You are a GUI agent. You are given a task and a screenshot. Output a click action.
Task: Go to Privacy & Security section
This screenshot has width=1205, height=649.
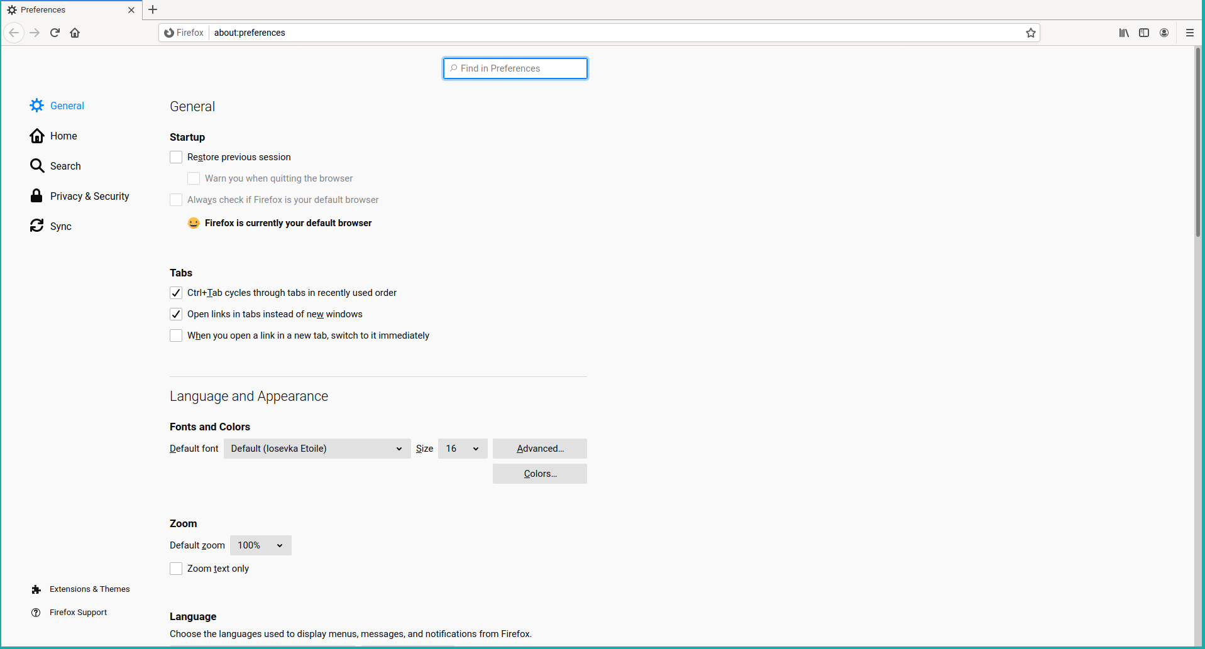click(x=89, y=196)
